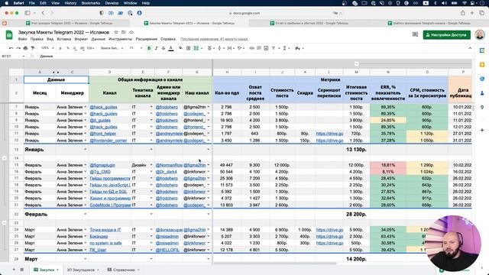Viewport: 489px width, 275px height.
Task: Open the horizontal align dropdown
Action: [211, 48]
